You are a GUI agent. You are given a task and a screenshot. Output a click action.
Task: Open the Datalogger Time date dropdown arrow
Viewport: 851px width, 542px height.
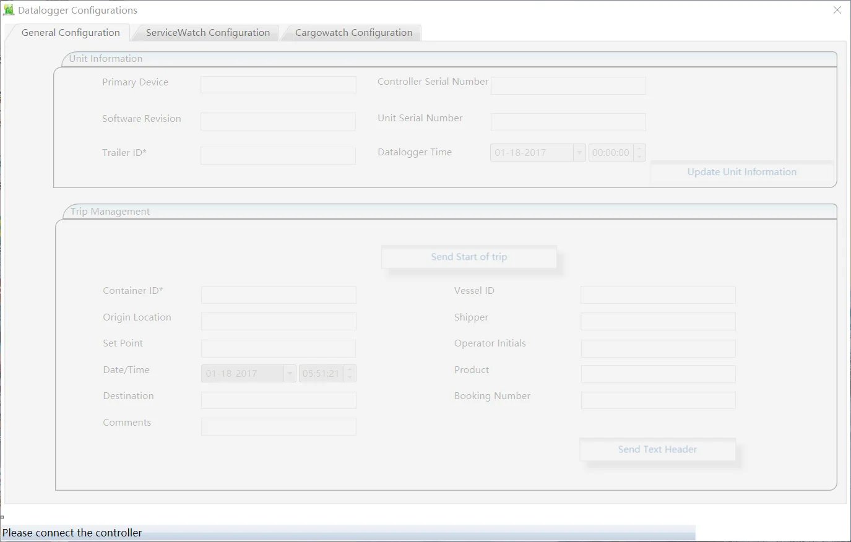(579, 153)
